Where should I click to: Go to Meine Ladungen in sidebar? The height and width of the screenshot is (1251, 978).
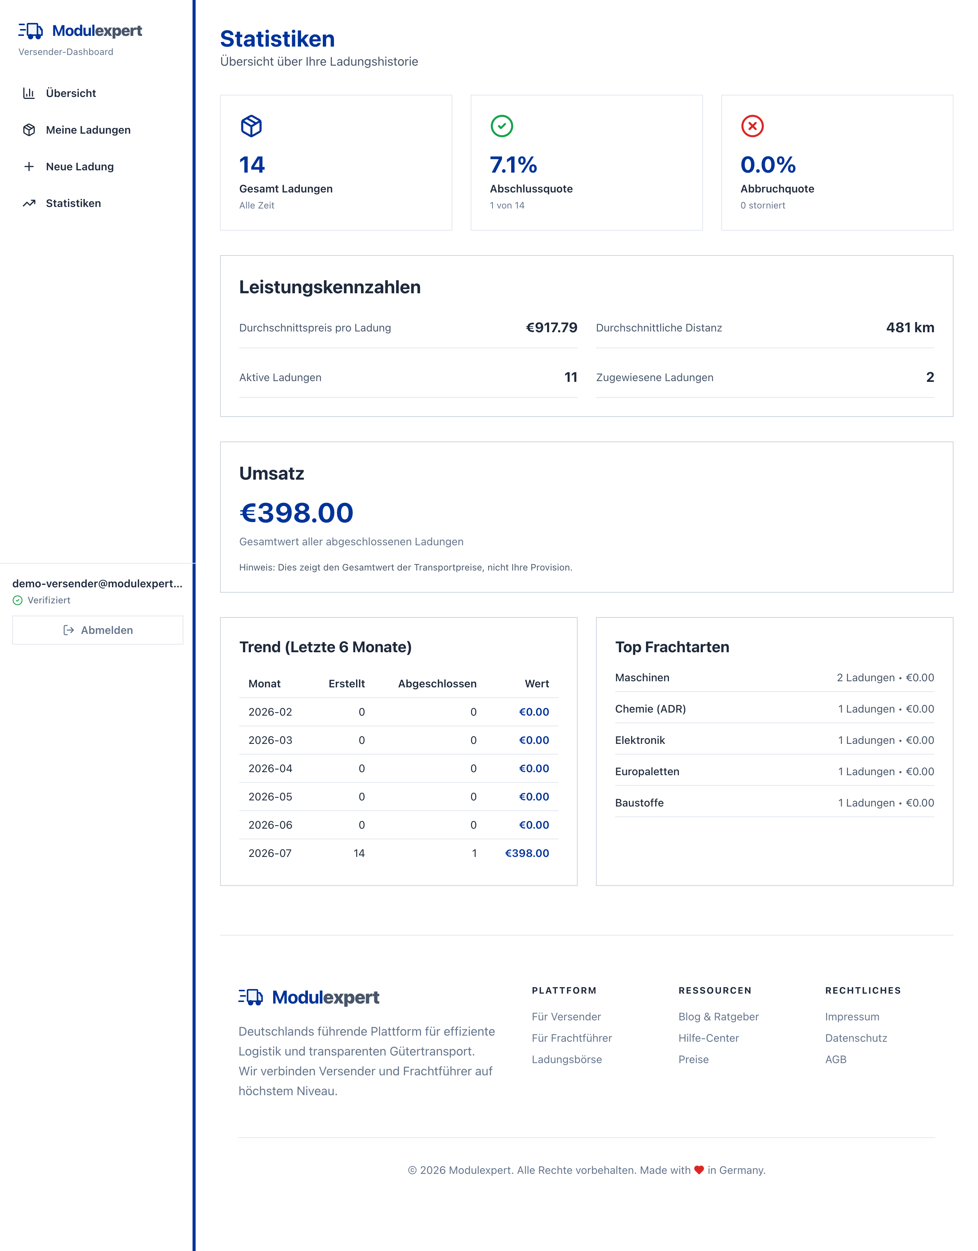(x=97, y=130)
